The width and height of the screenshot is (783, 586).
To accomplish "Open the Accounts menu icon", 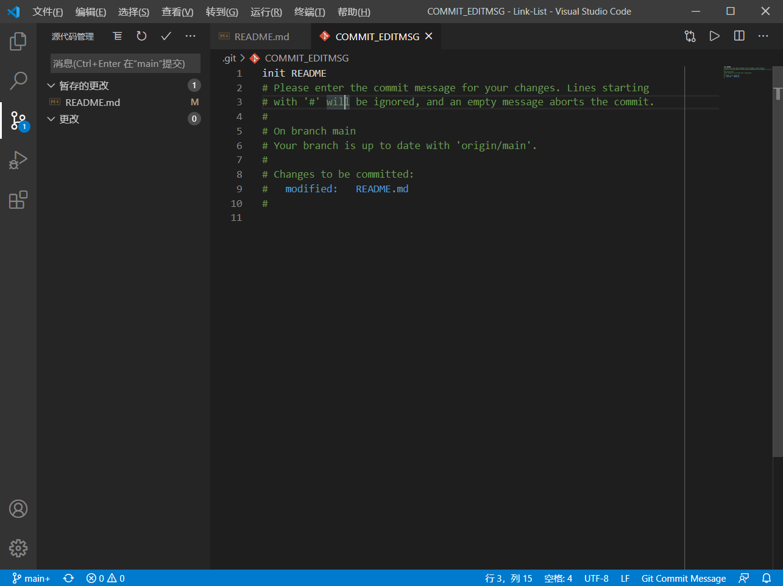I will [18, 509].
